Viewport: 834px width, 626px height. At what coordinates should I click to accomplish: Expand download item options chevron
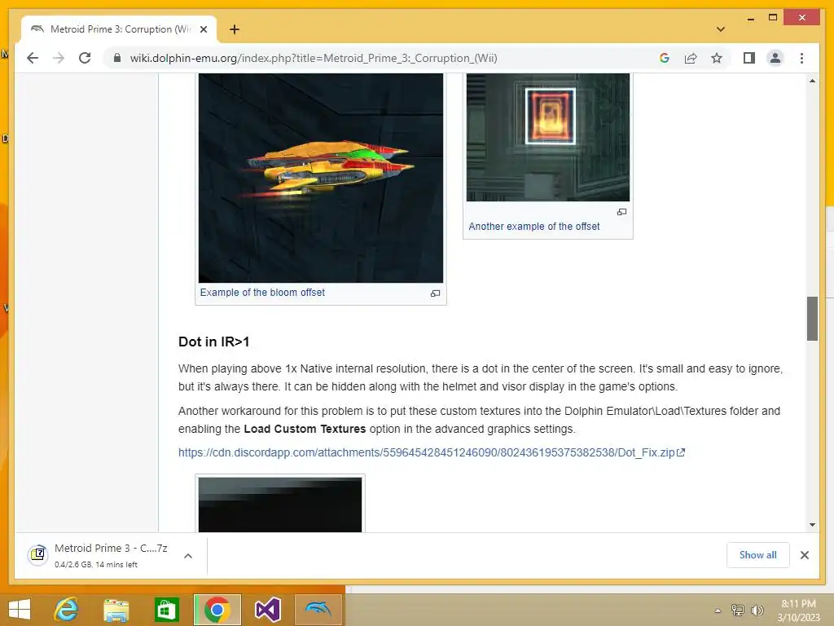[188, 556]
